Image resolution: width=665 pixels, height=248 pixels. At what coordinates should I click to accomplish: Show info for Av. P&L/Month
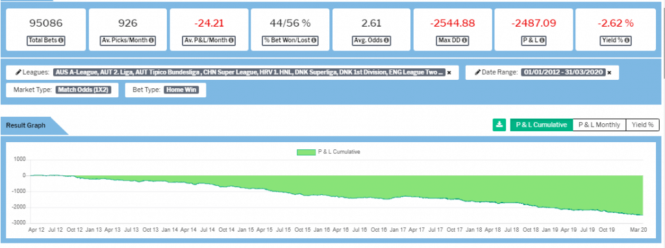(231, 41)
